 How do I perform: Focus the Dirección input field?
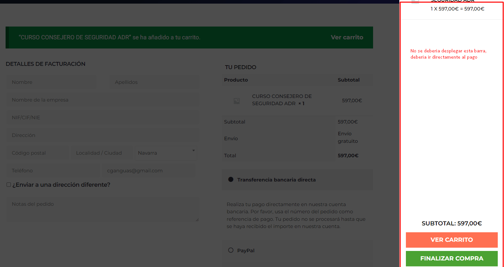pos(103,135)
